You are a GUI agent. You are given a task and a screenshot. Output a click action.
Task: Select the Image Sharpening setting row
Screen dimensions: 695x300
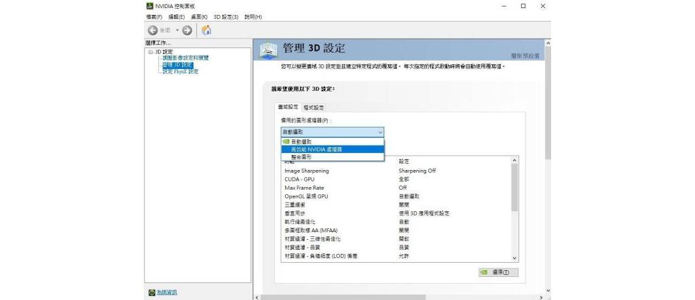click(x=396, y=171)
